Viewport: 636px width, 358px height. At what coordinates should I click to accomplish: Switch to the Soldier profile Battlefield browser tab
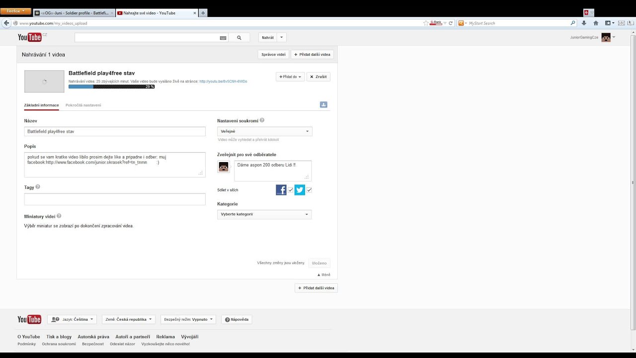point(74,13)
